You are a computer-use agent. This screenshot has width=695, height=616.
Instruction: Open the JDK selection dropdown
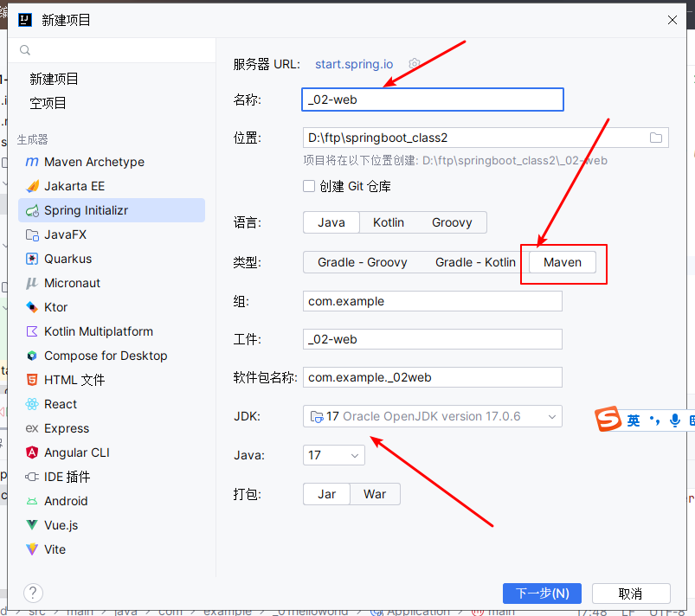[x=433, y=416]
